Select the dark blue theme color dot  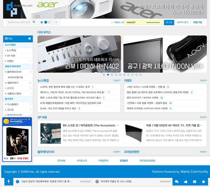(46, 22)
